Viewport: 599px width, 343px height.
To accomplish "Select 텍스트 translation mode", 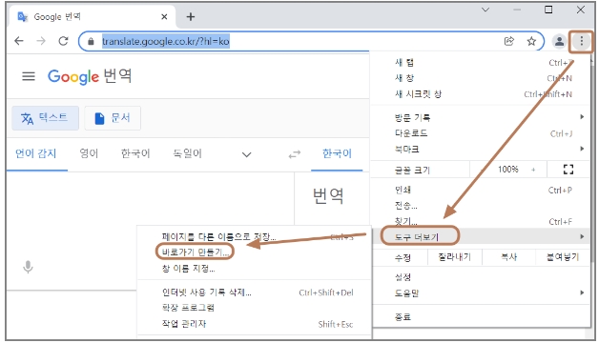I will (x=46, y=118).
